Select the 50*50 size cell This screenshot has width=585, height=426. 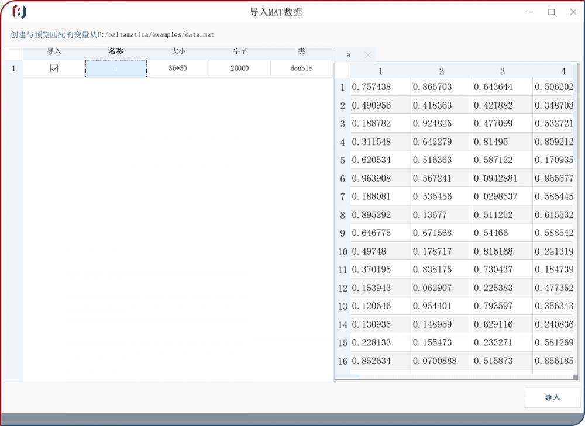(178, 68)
